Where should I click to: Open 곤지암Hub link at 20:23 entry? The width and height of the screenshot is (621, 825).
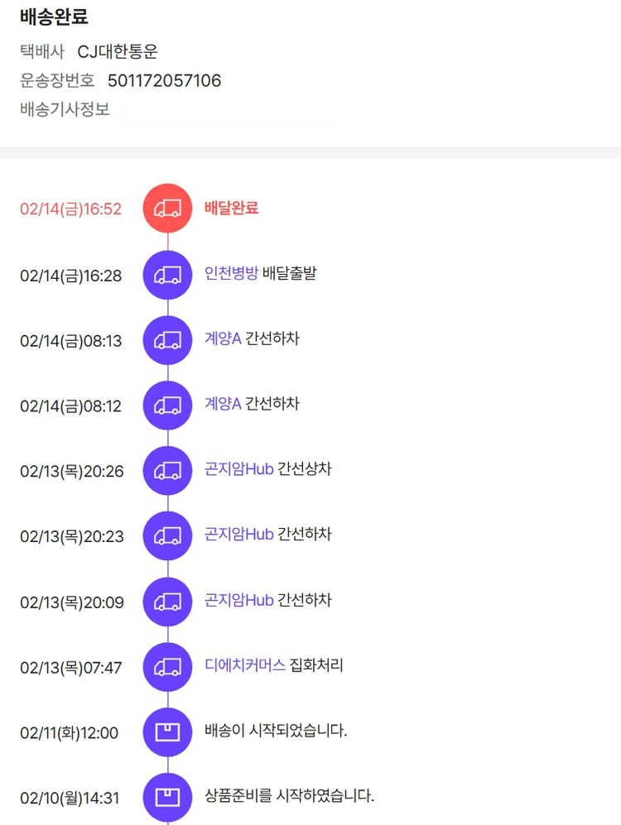[x=239, y=535]
